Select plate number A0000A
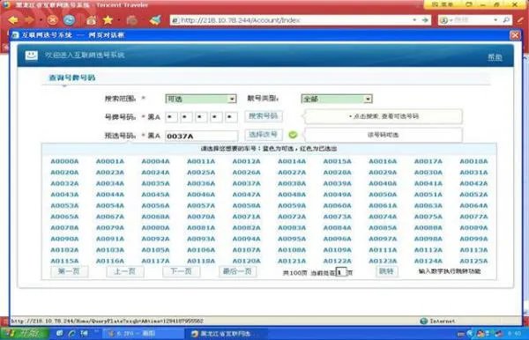 (64, 161)
